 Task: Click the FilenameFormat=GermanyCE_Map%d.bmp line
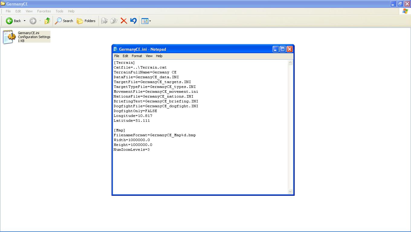click(155, 135)
